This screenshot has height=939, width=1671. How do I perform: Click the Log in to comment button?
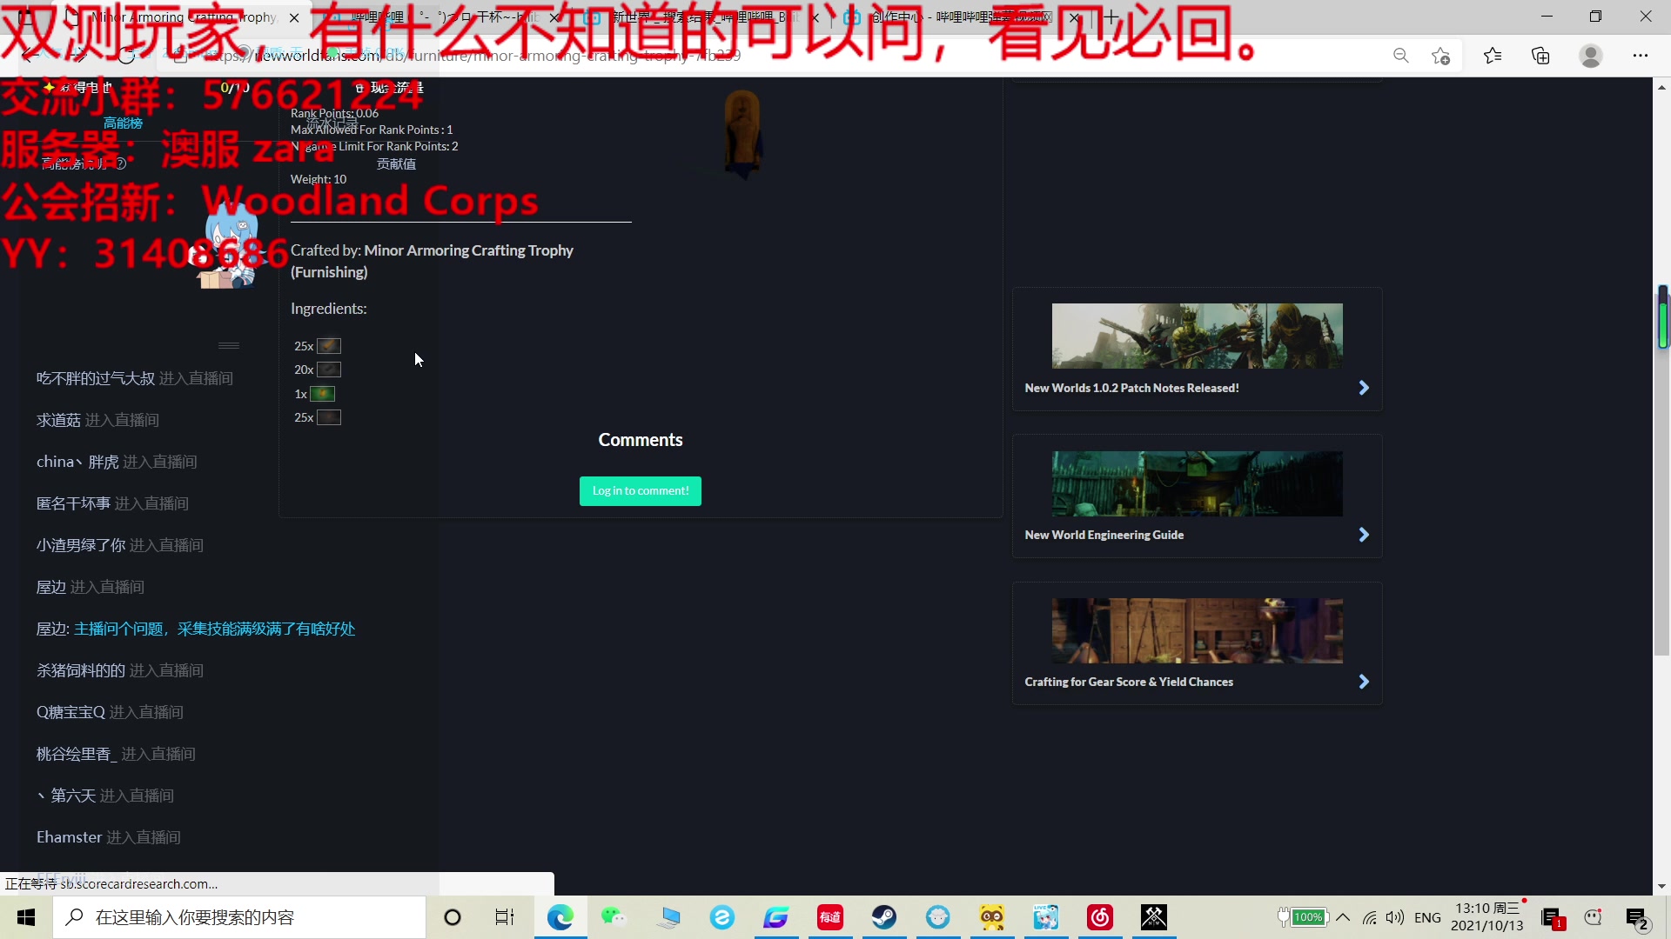point(641,491)
